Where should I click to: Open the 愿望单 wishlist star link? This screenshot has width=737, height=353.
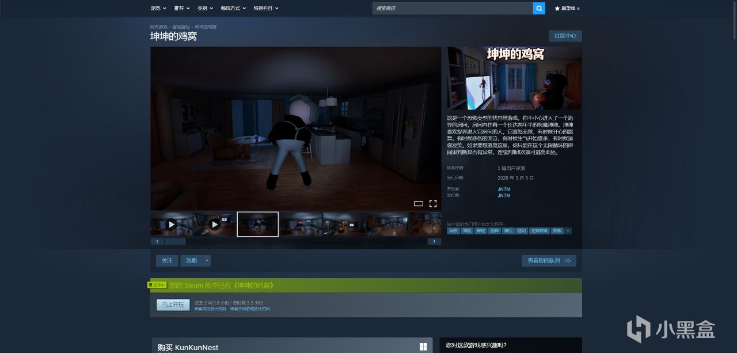tap(567, 8)
